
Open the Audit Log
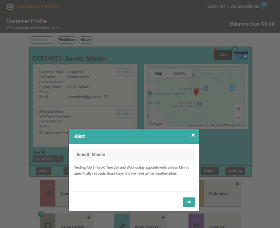pyautogui.click(x=235, y=171)
